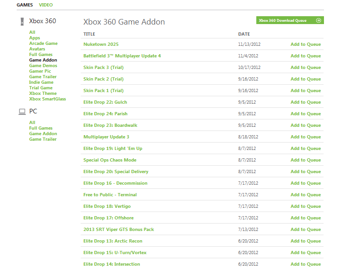Open Full Games under PC
The width and height of the screenshot is (349, 268).
tap(41, 128)
